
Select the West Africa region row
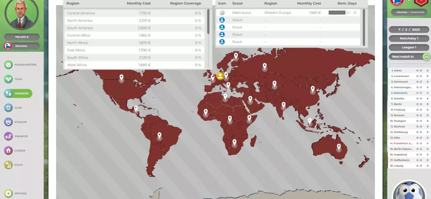[x=134, y=65]
